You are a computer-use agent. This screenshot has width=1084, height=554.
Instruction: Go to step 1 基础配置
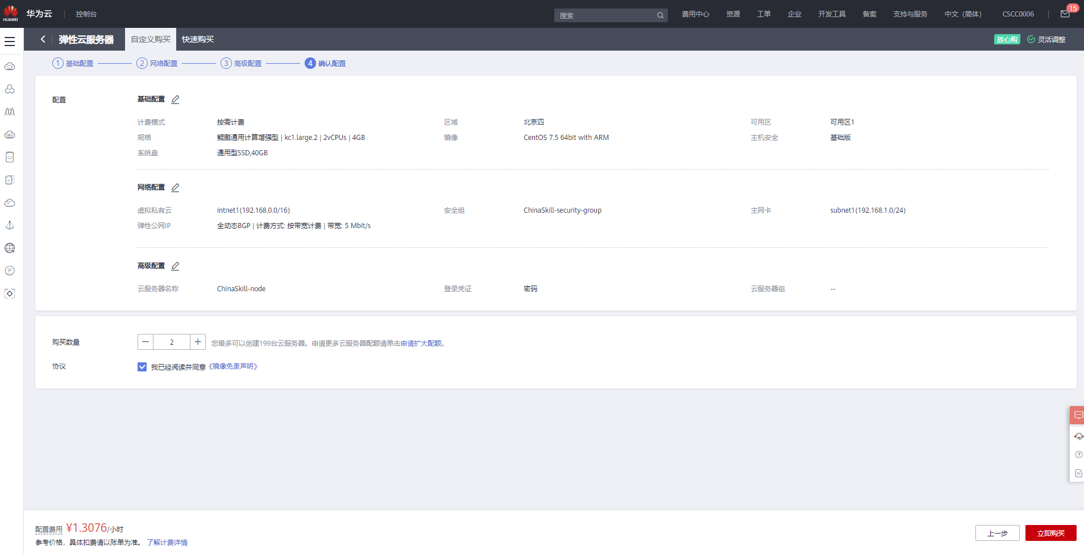click(73, 63)
